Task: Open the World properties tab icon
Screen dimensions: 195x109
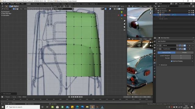Action: point(154,56)
